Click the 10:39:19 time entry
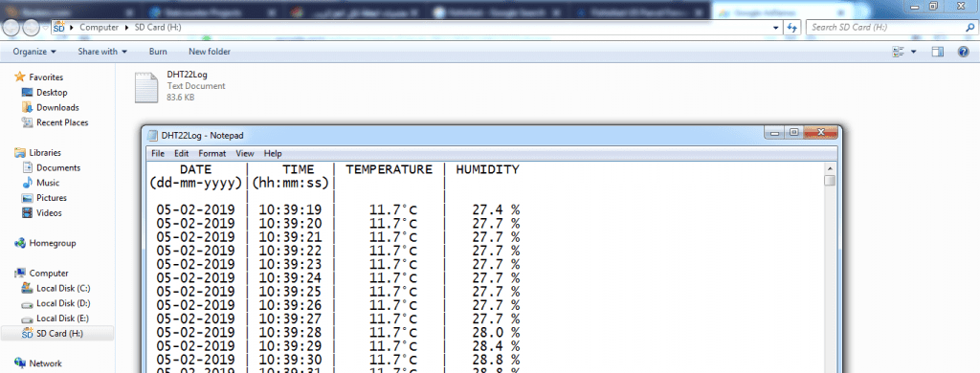The height and width of the screenshot is (373, 980). (291, 209)
